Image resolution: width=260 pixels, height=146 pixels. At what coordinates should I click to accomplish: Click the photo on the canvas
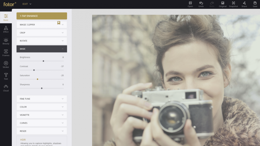[176, 80]
